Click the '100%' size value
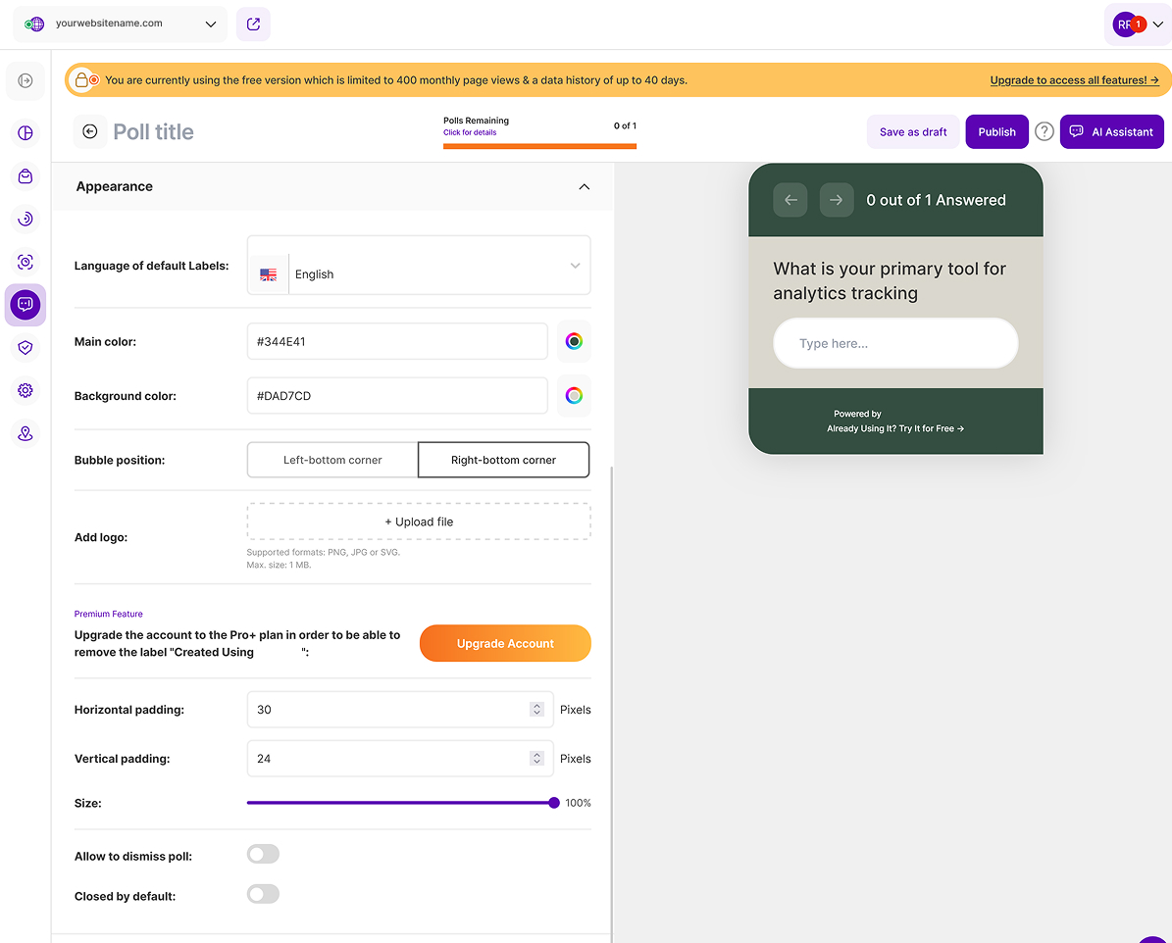1172x943 pixels. coord(578,803)
